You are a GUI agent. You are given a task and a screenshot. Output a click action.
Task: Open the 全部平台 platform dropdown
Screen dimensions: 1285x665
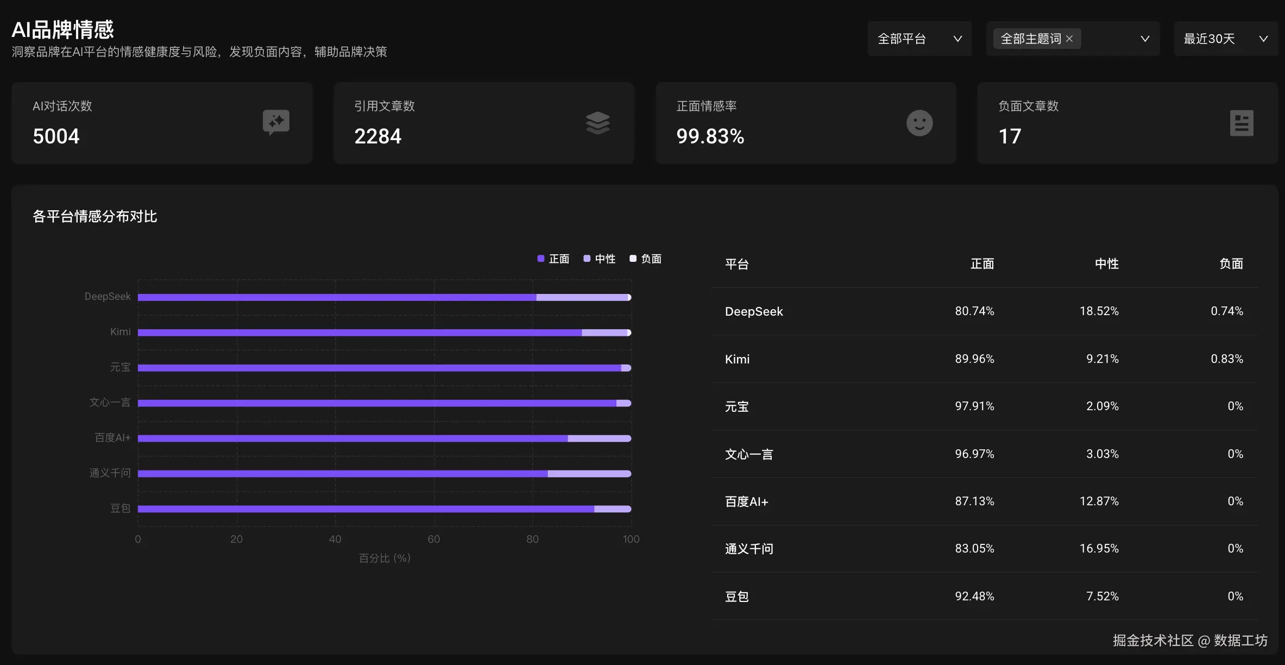click(919, 39)
